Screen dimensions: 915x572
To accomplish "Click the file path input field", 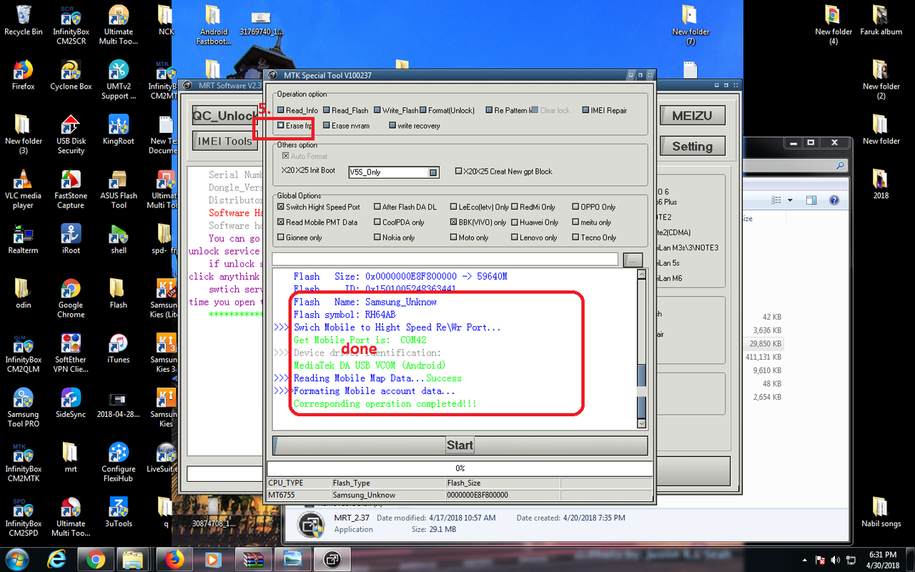I will coord(445,259).
